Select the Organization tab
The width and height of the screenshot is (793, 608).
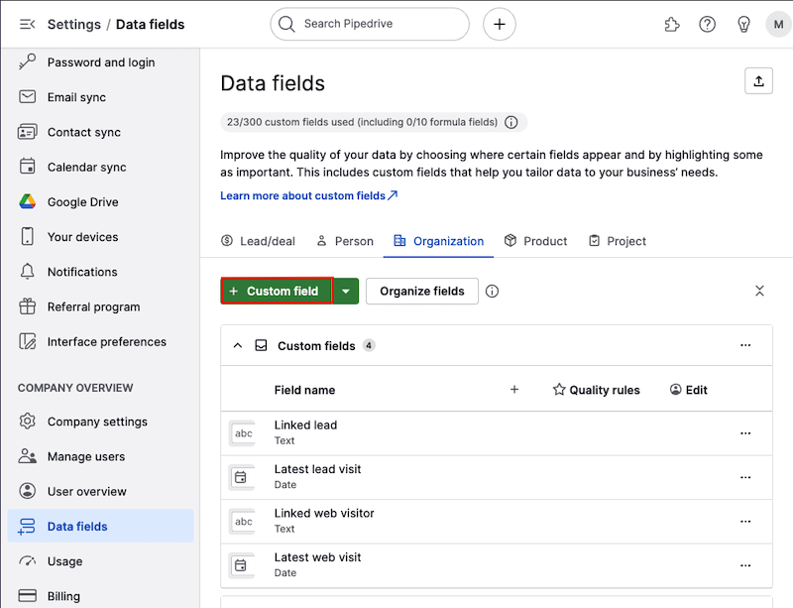(438, 241)
